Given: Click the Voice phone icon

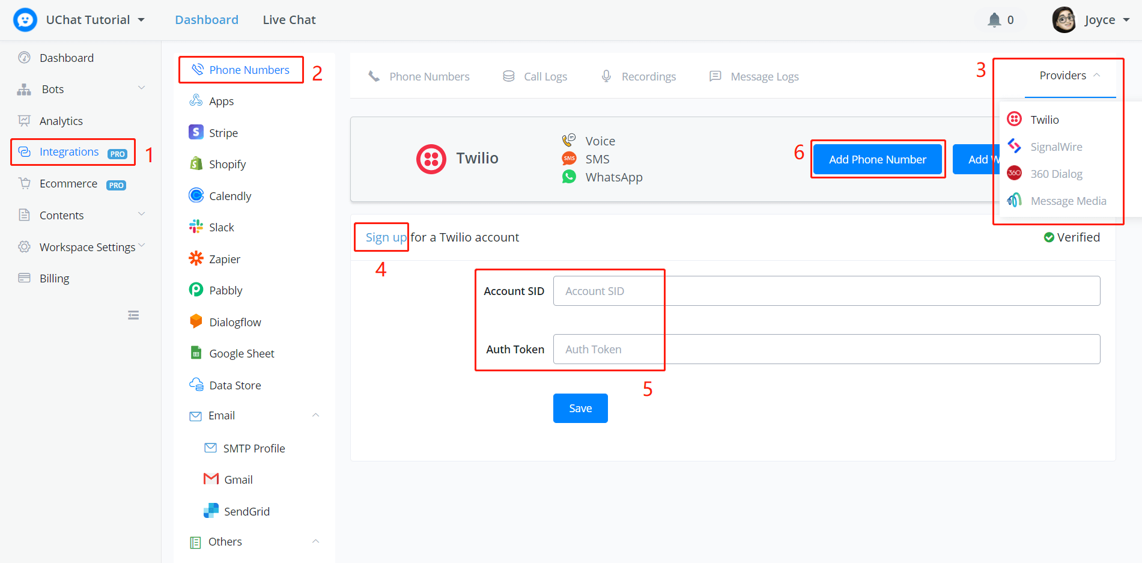Looking at the screenshot, I should click(569, 141).
